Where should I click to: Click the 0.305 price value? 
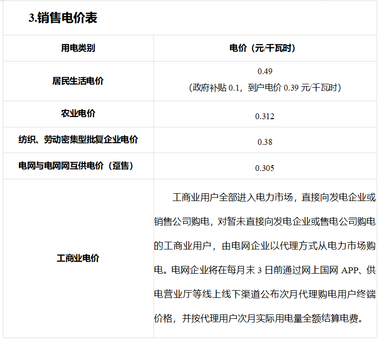[265, 168]
